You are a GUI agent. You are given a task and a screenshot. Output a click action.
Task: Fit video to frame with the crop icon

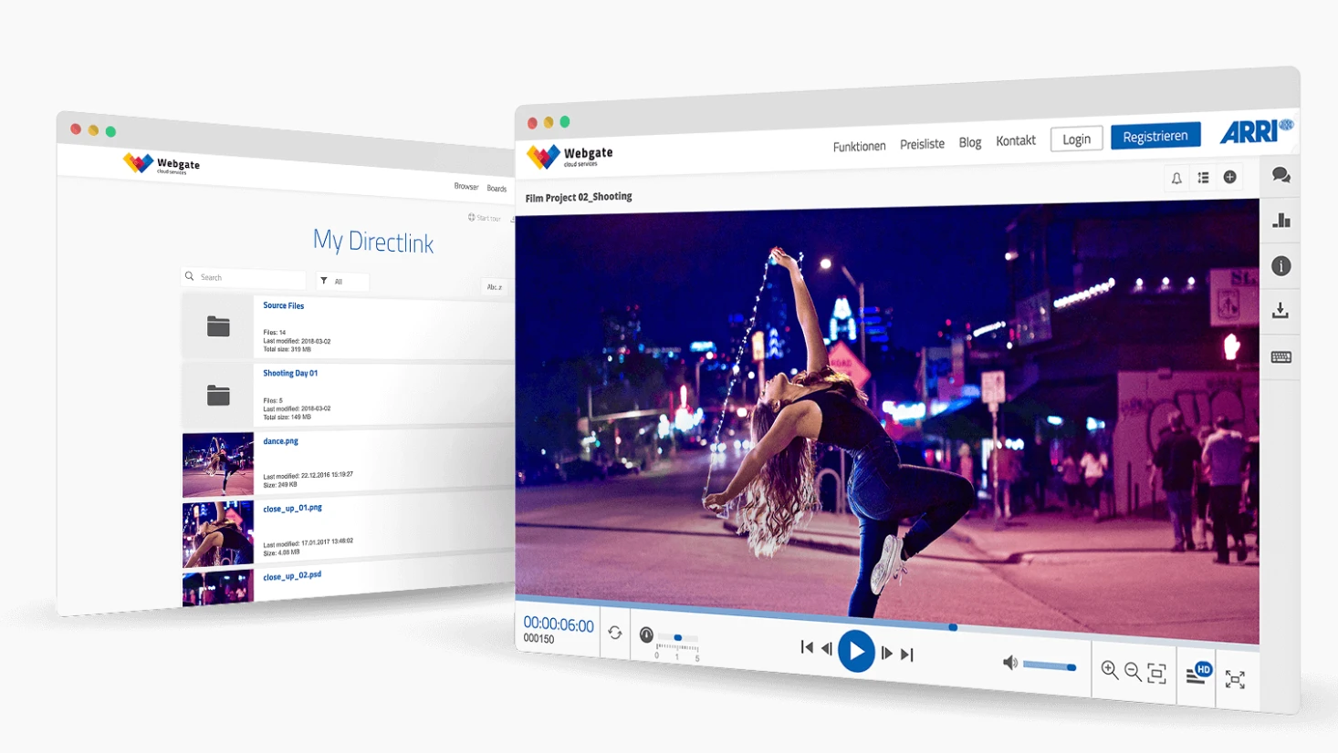pos(1156,672)
